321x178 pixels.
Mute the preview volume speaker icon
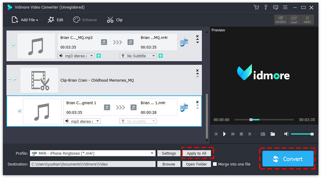pyautogui.click(x=286, y=134)
